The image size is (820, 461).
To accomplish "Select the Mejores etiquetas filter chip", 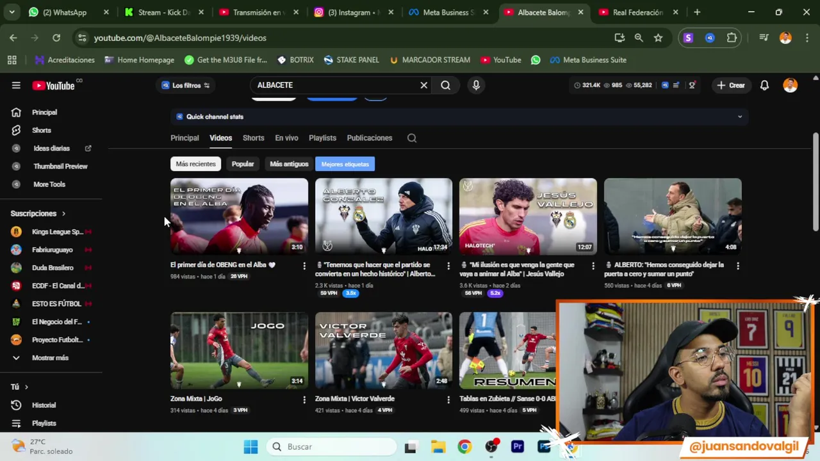I will [x=345, y=164].
